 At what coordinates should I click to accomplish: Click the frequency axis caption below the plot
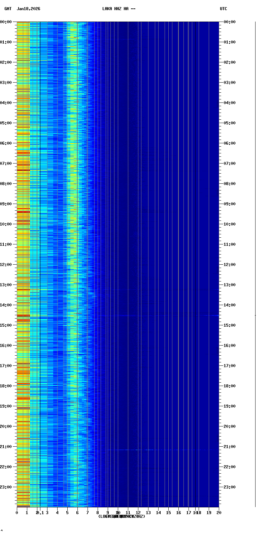click(122, 516)
